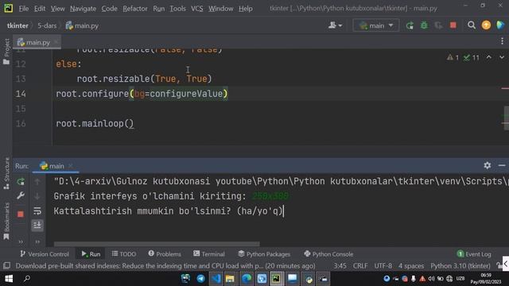This screenshot has height=286, width=509.
Task: Open the Structure tool window
Action: (6, 173)
